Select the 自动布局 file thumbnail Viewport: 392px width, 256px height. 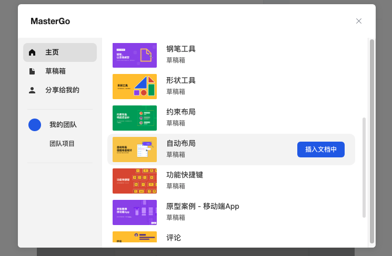tap(135, 150)
